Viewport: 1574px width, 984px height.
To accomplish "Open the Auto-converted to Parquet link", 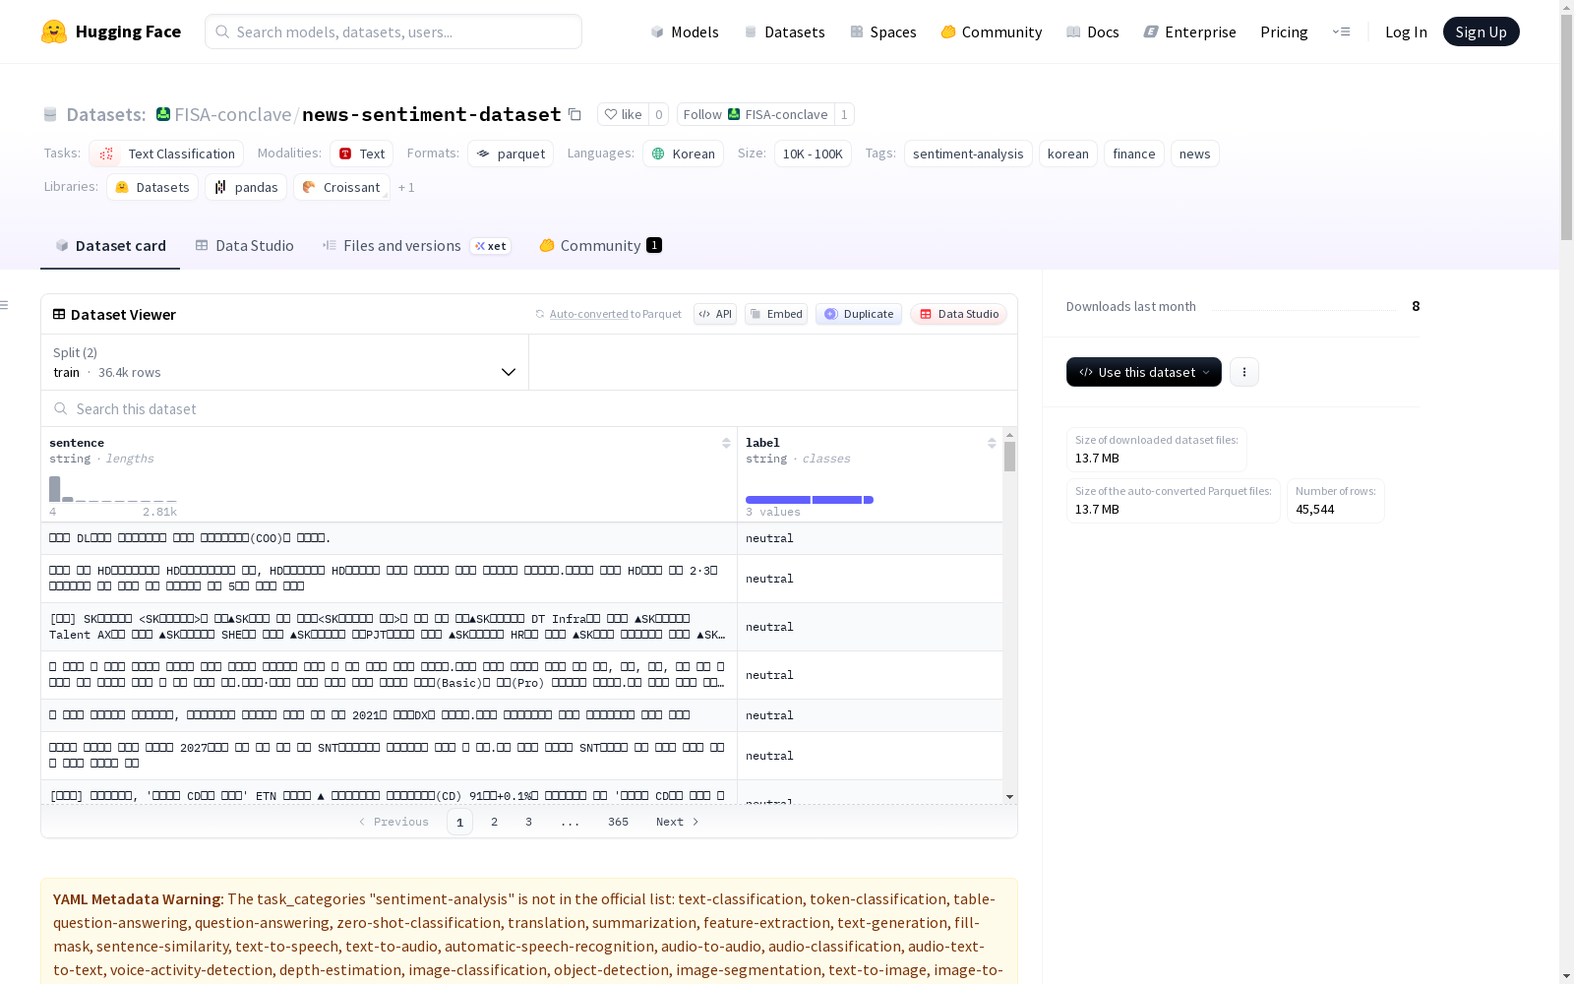I will click(x=608, y=314).
